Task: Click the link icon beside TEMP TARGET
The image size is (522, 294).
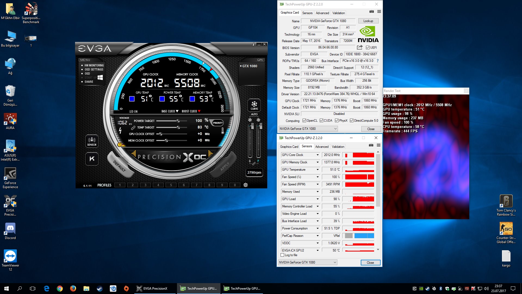Action: (x=133, y=127)
